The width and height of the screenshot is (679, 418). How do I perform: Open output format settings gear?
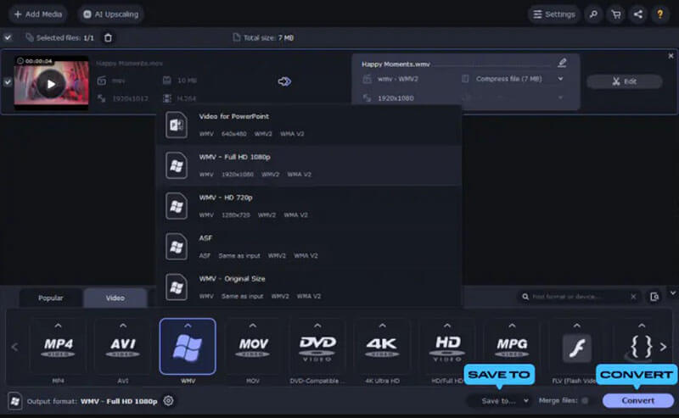[x=168, y=401]
